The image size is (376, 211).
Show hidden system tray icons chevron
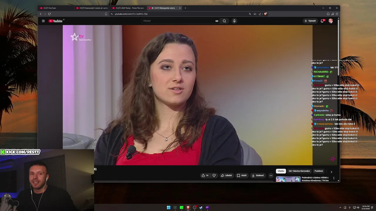pos(340,207)
